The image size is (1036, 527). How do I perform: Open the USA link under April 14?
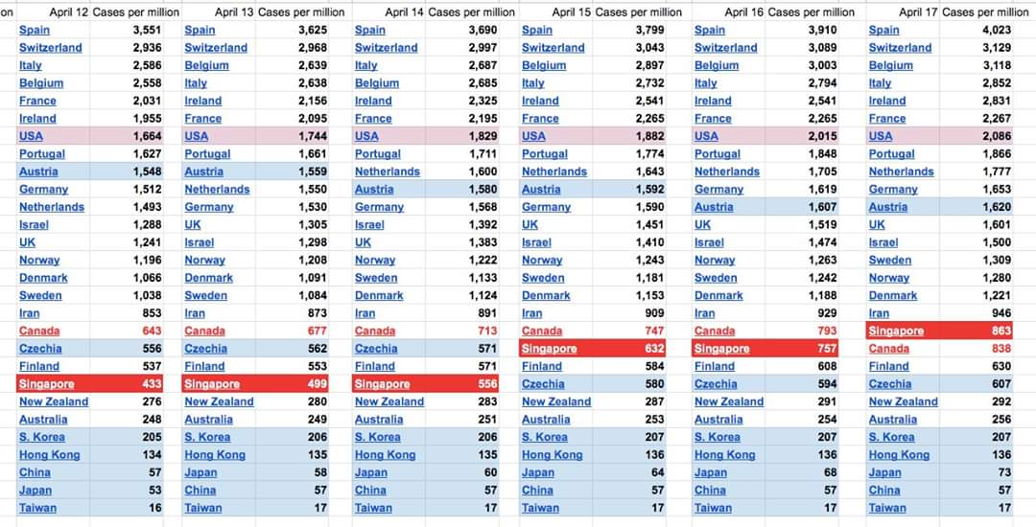[x=366, y=136]
